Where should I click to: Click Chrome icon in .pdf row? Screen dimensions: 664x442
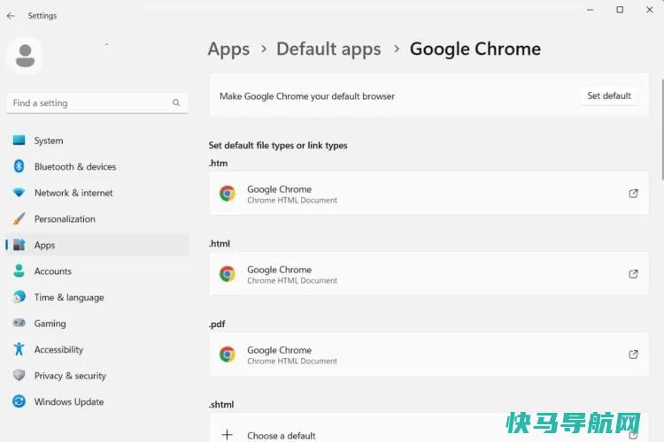click(228, 354)
